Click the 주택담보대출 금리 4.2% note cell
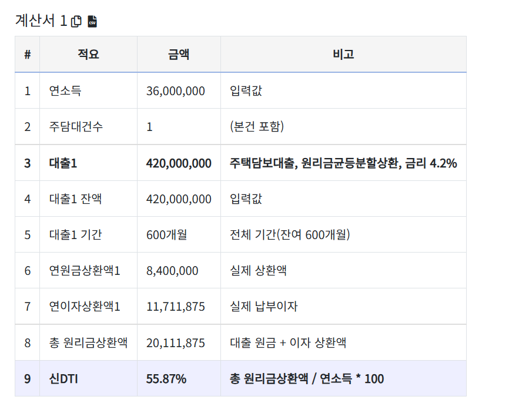The width and height of the screenshot is (519, 410). point(343,163)
